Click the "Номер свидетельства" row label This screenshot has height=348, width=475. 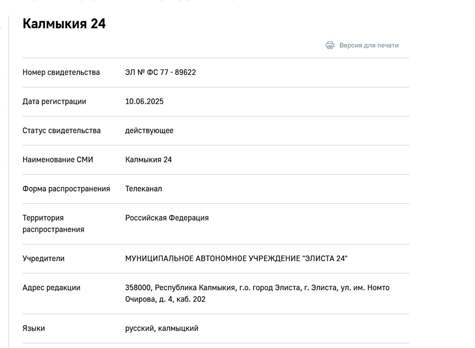tap(61, 72)
